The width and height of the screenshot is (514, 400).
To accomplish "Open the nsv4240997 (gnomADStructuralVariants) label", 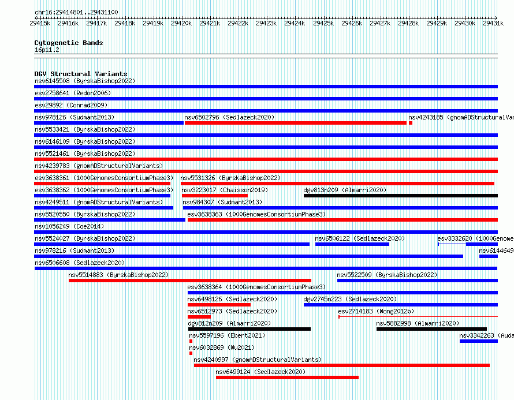I will (x=258, y=360).
